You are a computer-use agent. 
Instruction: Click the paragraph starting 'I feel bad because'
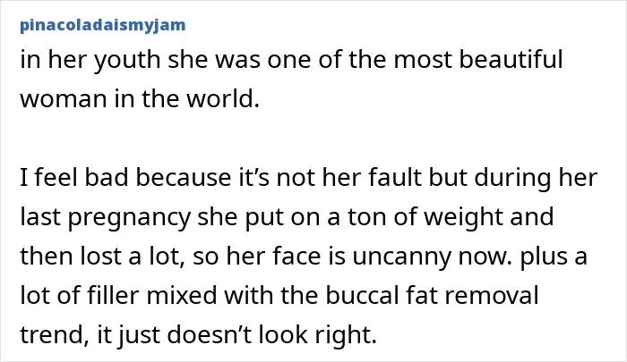[x=309, y=256]
